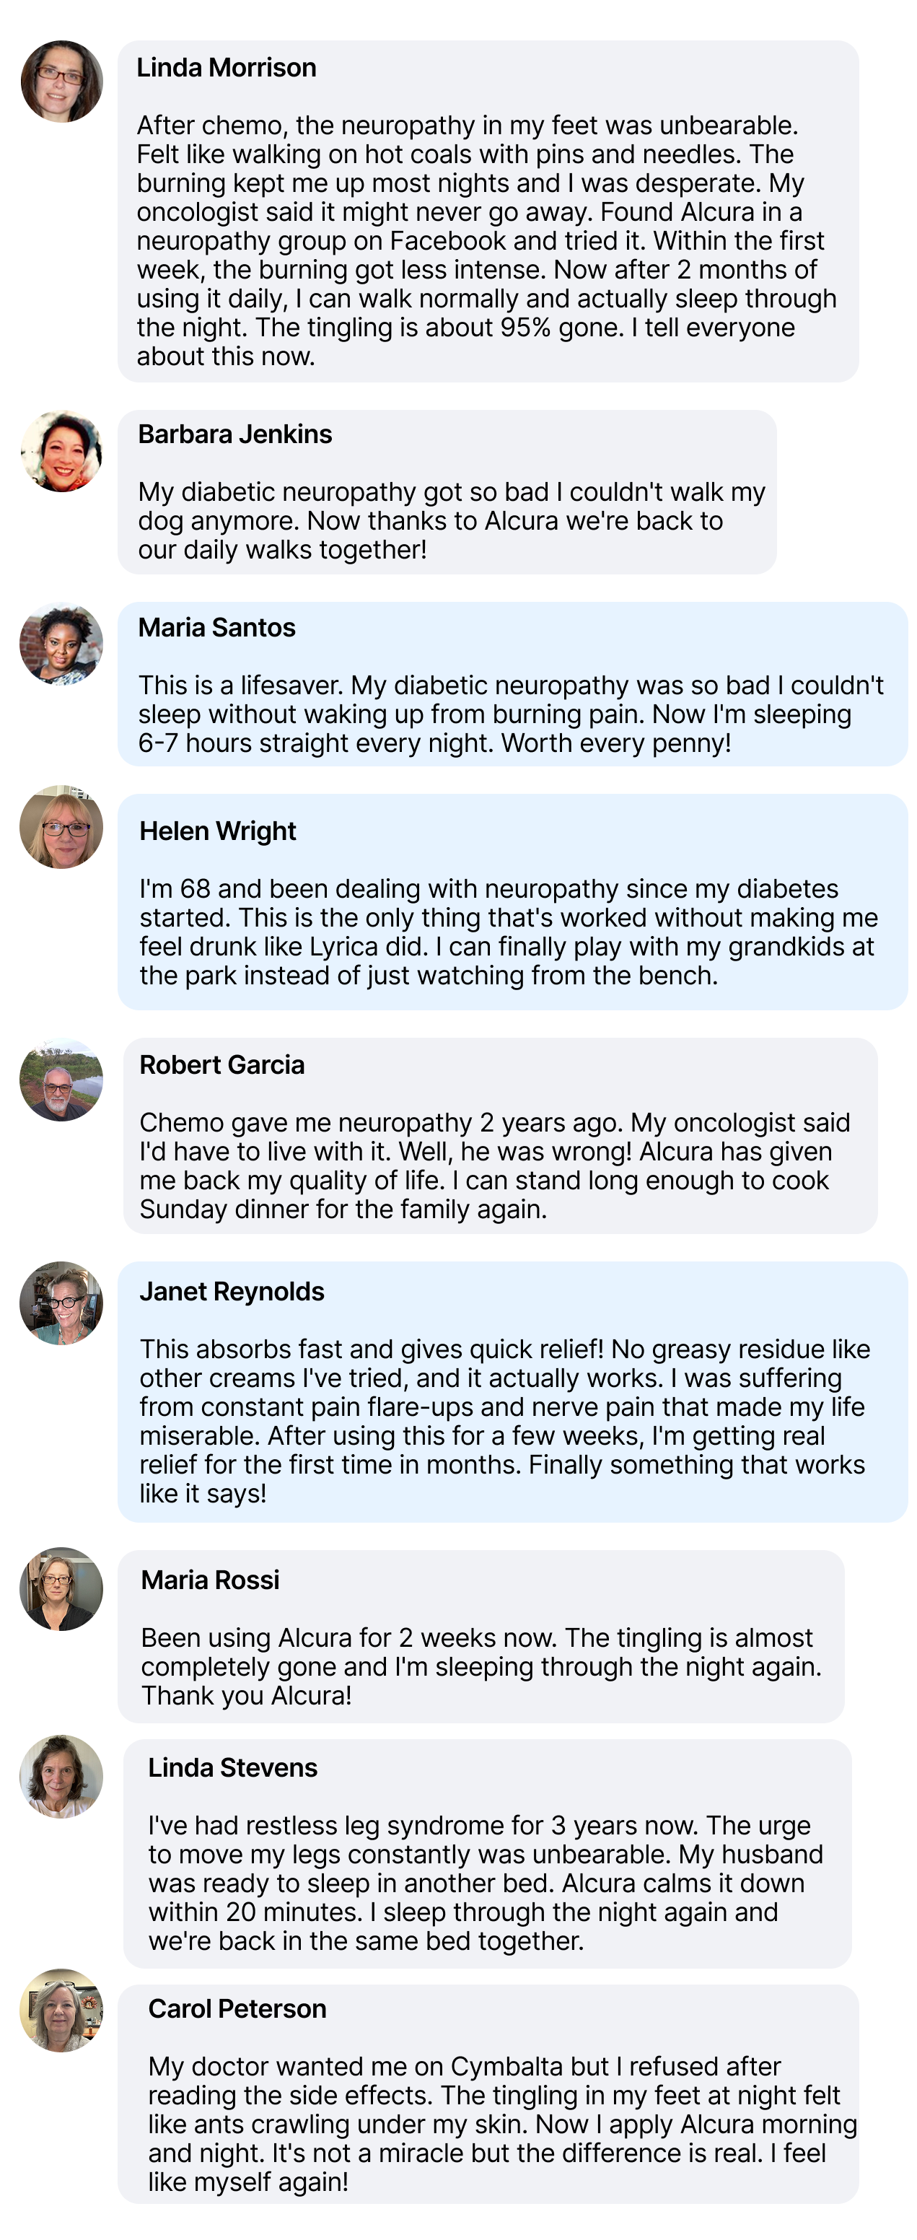Open the Linda Morrison name link
Image resolution: width=917 pixels, height=2240 pixels.
tap(226, 68)
